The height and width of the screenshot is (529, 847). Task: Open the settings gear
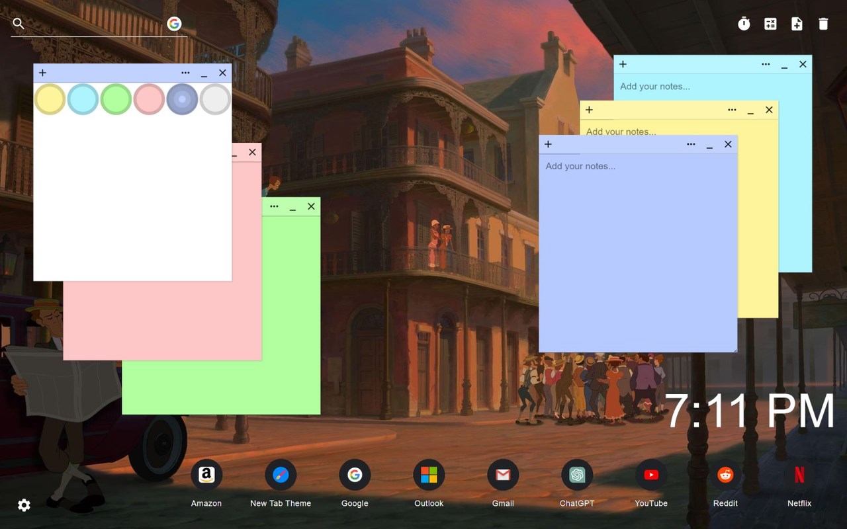[x=24, y=505]
